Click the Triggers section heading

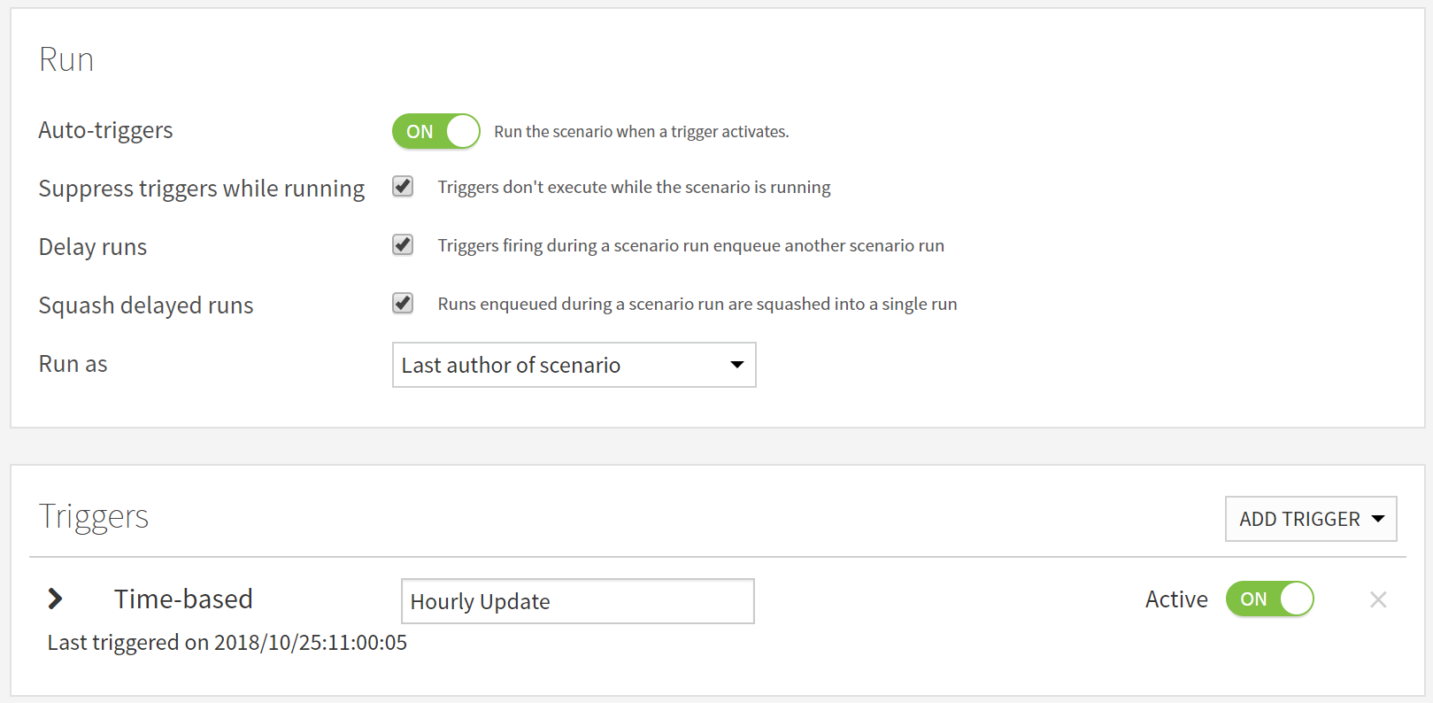[94, 516]
